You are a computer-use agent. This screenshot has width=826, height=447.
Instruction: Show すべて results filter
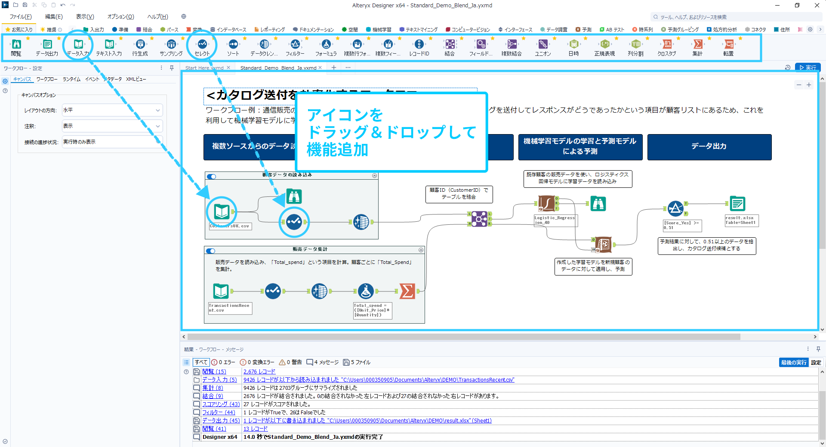coord(201,362)
